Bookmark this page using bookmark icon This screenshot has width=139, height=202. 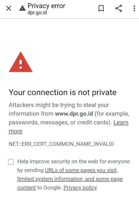[x=101, y=8]
